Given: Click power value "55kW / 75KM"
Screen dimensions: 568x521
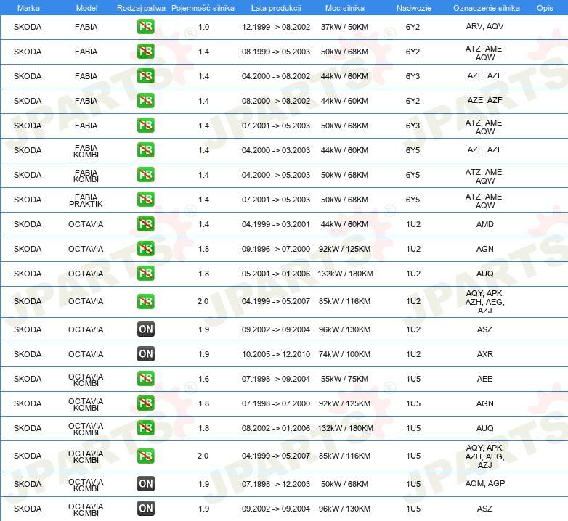Looking at the screenshot, I should tap(344, 379).
